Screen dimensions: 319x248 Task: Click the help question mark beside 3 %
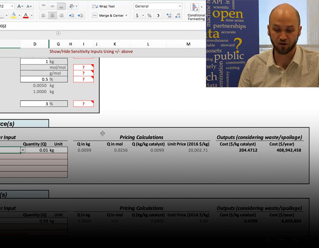tap(83, 104)
